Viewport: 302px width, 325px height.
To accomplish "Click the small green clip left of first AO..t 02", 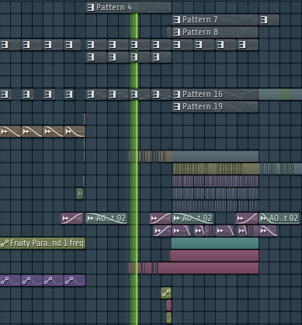I will click(x=80, y=193).
